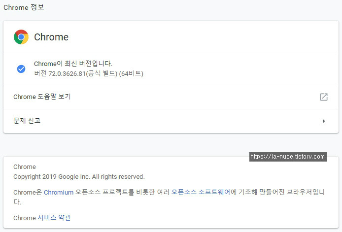Click the Chrome logo icon
The image size is (342, 232).
pos(21,37)
